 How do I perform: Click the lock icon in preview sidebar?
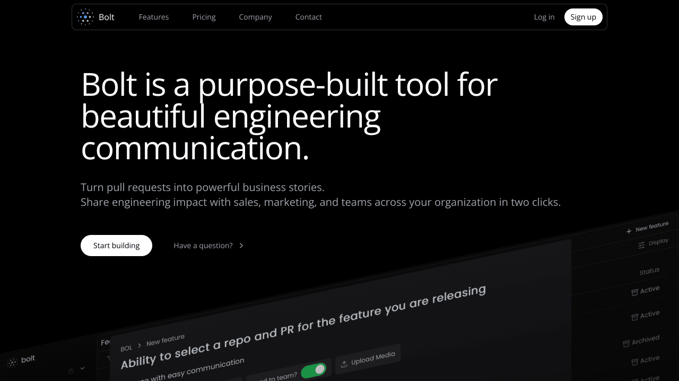point(71,371)
